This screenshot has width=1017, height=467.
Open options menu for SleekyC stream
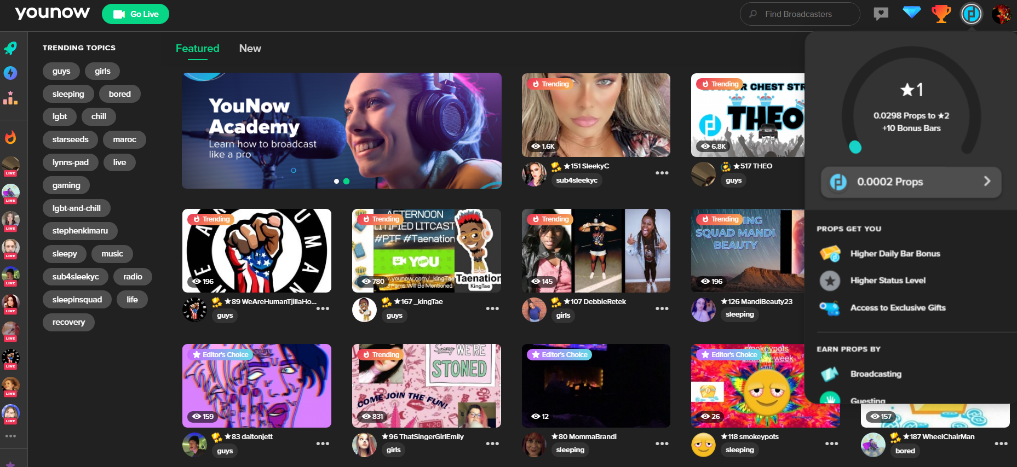(x=662, y=173)
